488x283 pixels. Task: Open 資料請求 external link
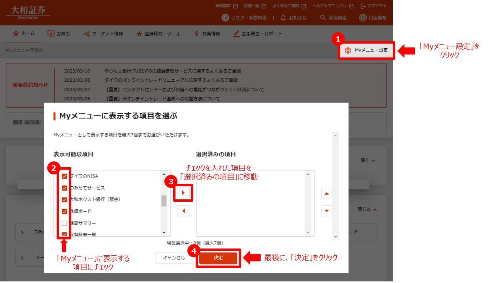pos(227,6)
